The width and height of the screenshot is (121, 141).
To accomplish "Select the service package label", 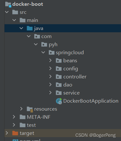I will [71, 93].
